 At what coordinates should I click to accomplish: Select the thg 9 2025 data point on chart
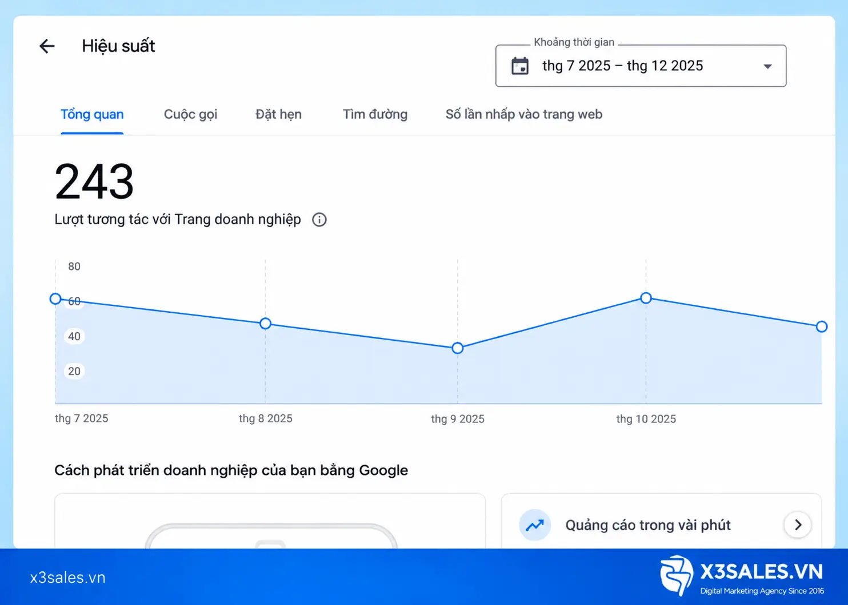[x=457, y=348]
